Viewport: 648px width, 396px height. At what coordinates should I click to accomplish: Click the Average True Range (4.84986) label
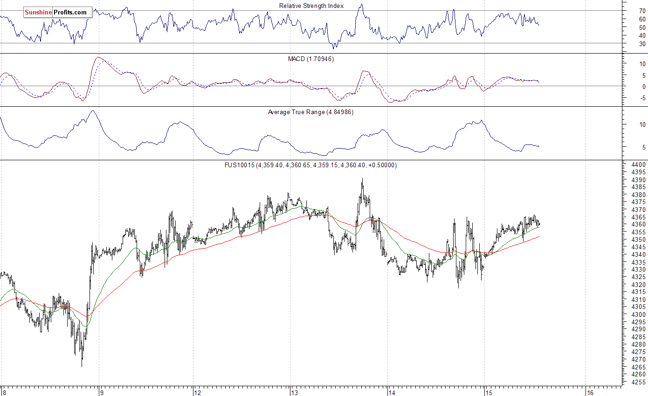point(310,112)
